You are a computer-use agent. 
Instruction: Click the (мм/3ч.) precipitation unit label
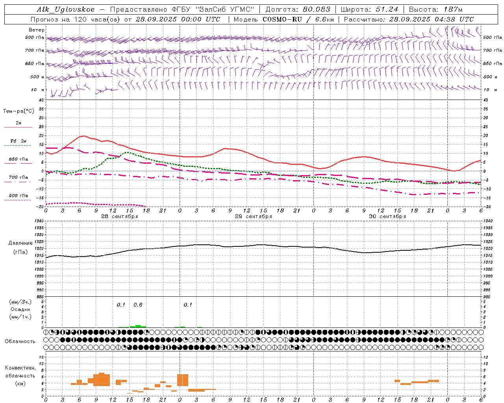point(20,302)
